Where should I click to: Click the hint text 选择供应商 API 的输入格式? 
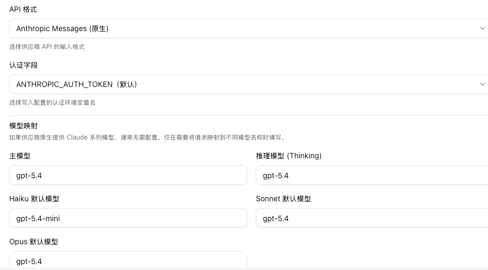click(x=47, y=47)
